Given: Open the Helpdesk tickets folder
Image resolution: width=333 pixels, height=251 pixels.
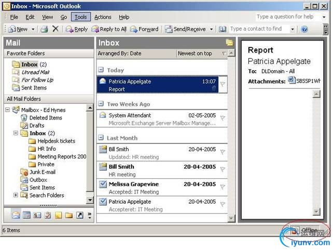Looking at the screenshot, I should (x=57, y=141).
